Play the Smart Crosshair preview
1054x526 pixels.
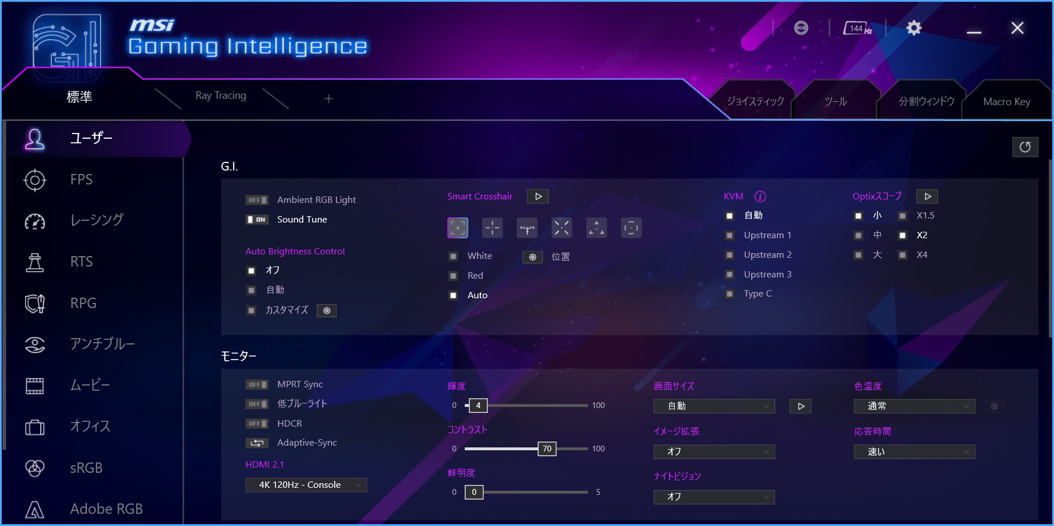[538, 197]
